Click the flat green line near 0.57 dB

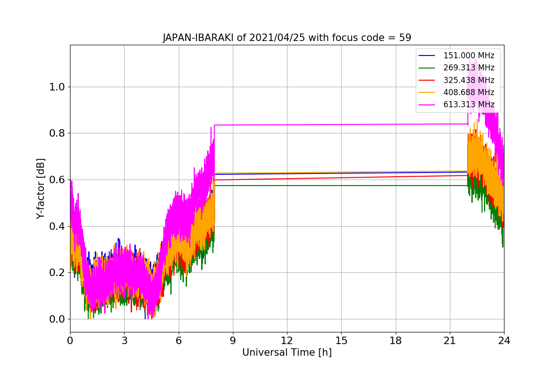click(341, 186)
